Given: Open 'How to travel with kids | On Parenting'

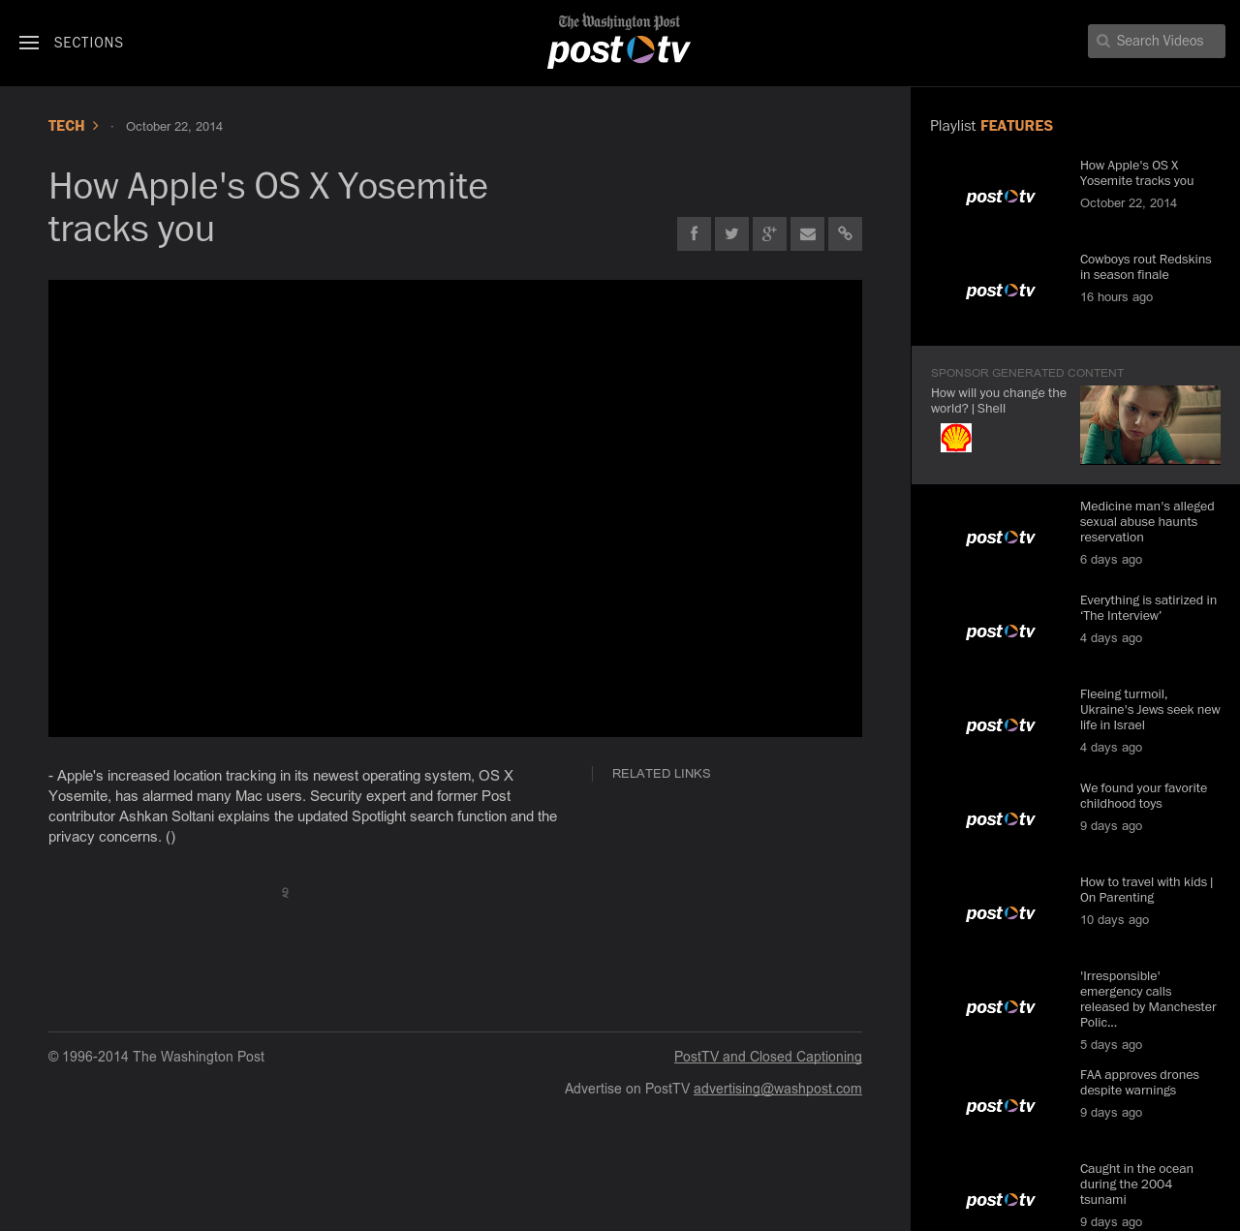Looking at the screenshot, I should click(1147, 890).
